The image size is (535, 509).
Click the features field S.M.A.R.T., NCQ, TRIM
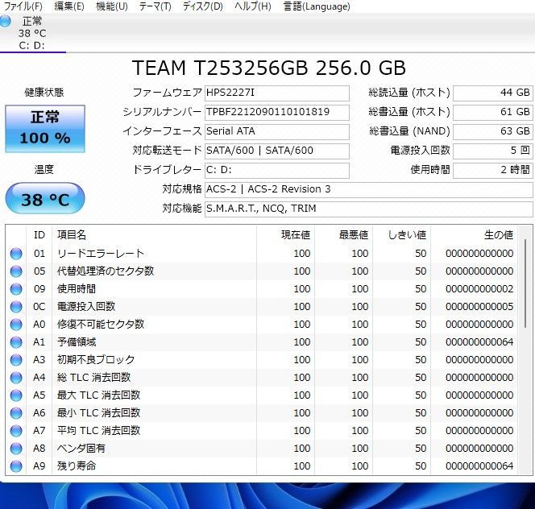(368, 209)
